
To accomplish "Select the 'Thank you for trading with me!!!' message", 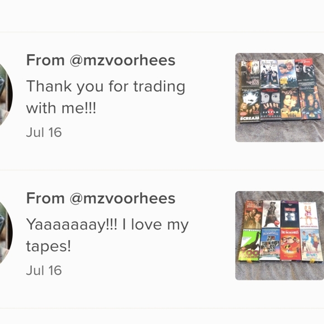I will click(x=106, y=97).
